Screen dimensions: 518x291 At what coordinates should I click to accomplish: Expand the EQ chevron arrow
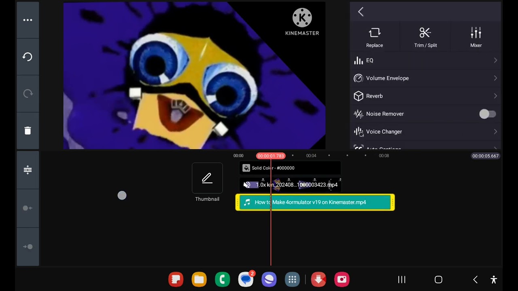tap(495, 60)
